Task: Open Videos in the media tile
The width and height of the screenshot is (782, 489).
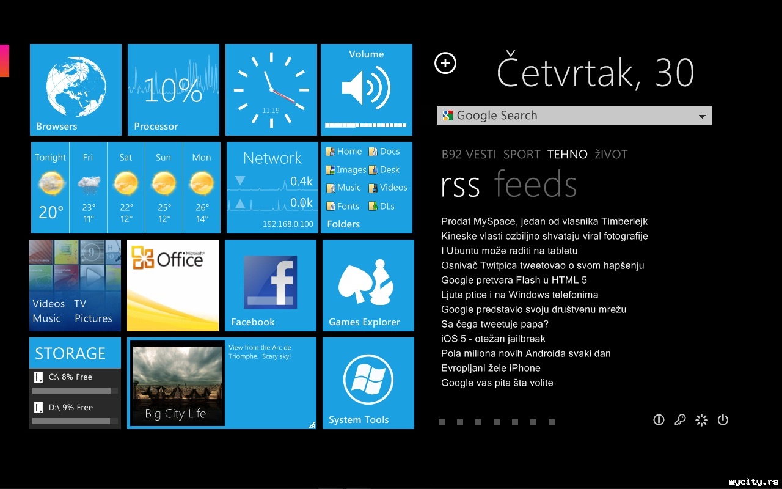Action: pos(49,304)
